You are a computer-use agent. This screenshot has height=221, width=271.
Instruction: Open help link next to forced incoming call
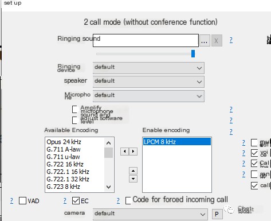click(118, 201)
